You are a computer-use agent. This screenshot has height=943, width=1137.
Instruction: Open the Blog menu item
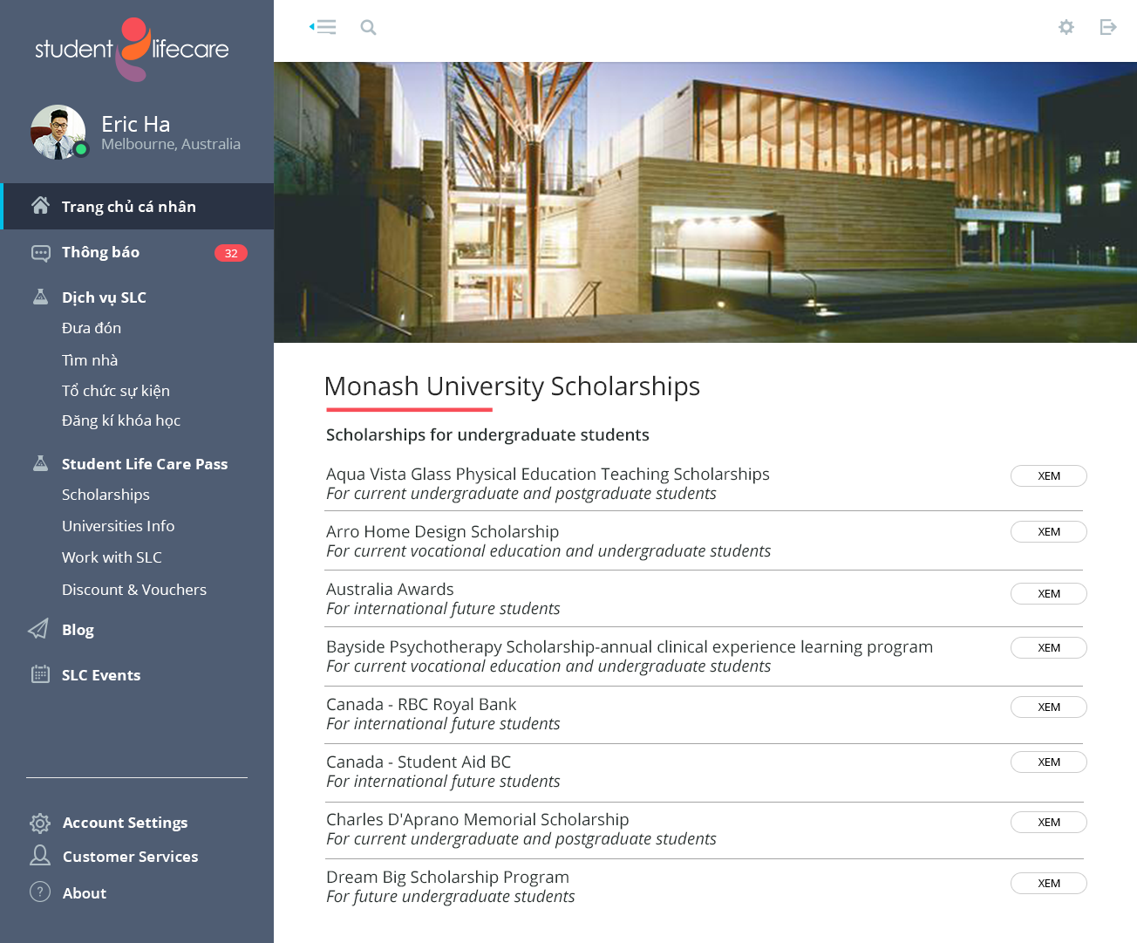[78, 630]
